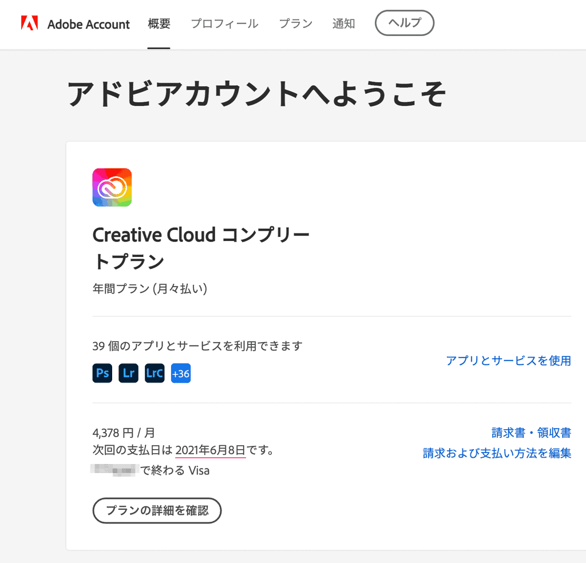This screenshot has height=563, width=586.
Task: Click the Lightroom Lr icon
Action: 129,374
